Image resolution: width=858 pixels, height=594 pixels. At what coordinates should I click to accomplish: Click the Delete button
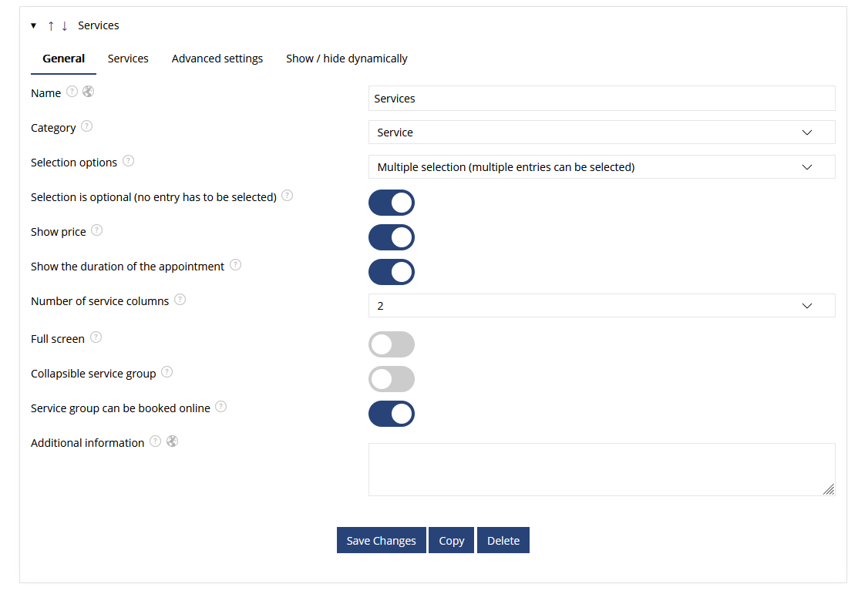pos(503,540)
